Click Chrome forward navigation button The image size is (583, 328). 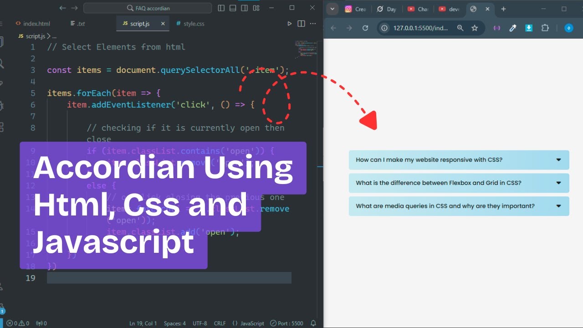click(349, 28)
